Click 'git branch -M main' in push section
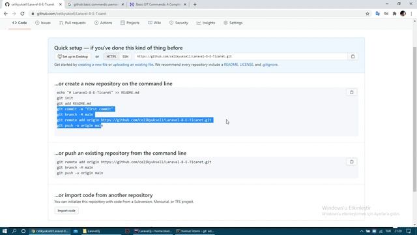This screenshot has height=235, width=417. 75,168
